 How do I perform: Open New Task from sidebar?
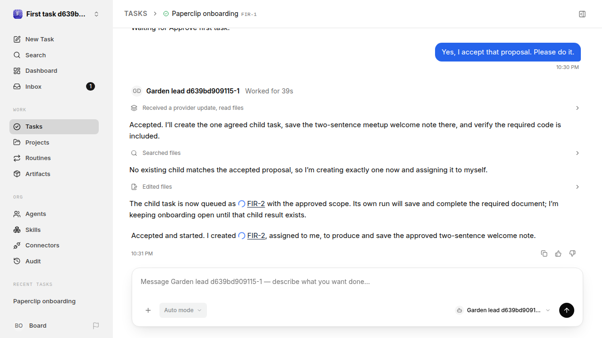pyautogui.click(x=54, y=39)
